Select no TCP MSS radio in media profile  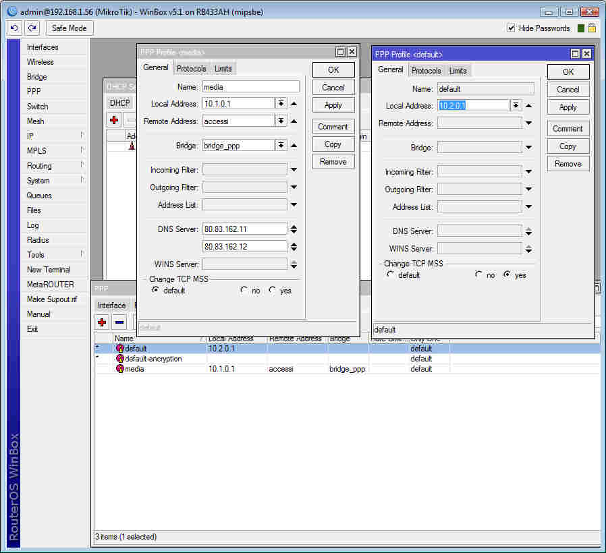(244, 289)
